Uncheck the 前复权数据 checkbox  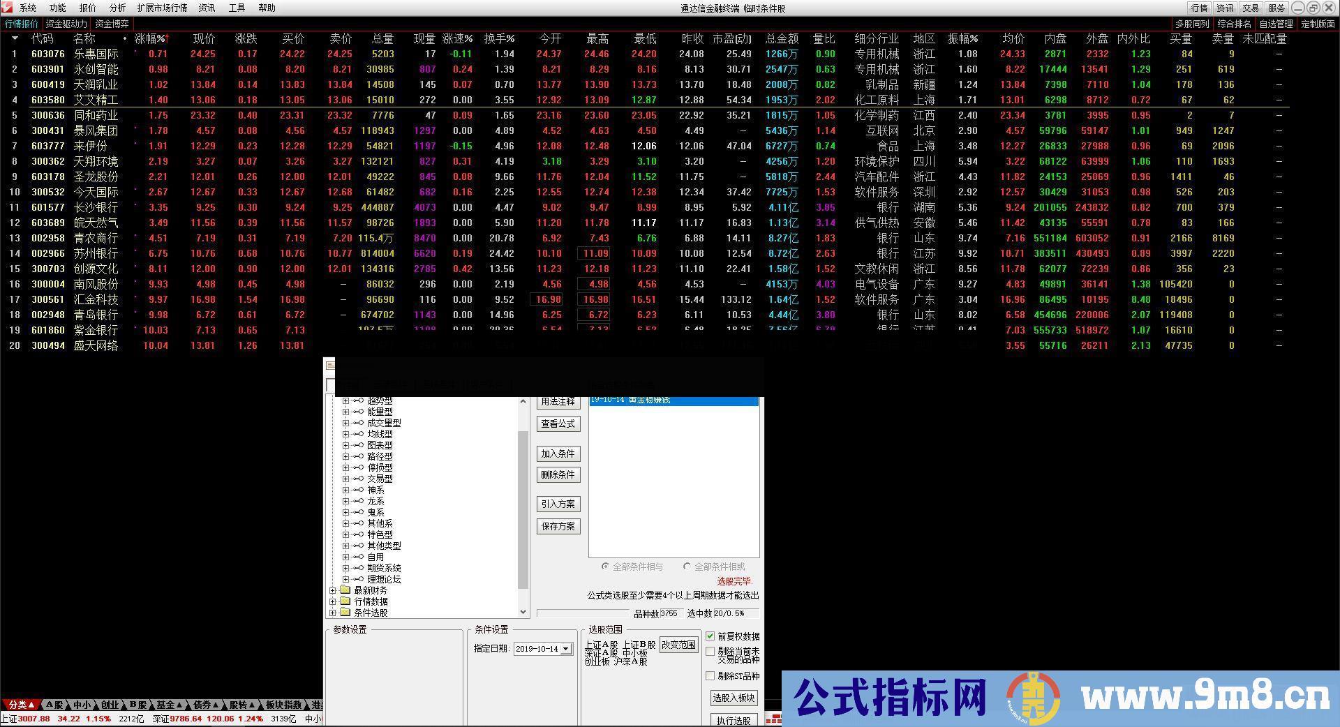click(x=711, y=637)
